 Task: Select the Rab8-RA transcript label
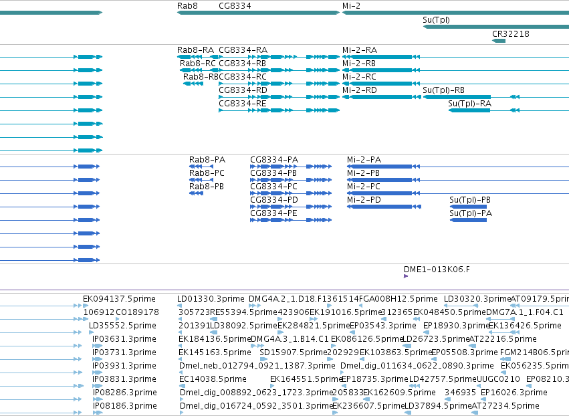195,49
